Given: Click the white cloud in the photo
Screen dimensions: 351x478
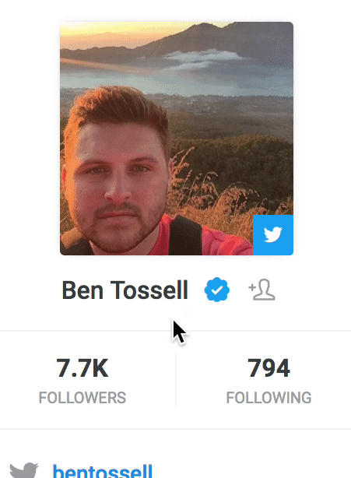Looking at the screenshot, I should 204,58.
